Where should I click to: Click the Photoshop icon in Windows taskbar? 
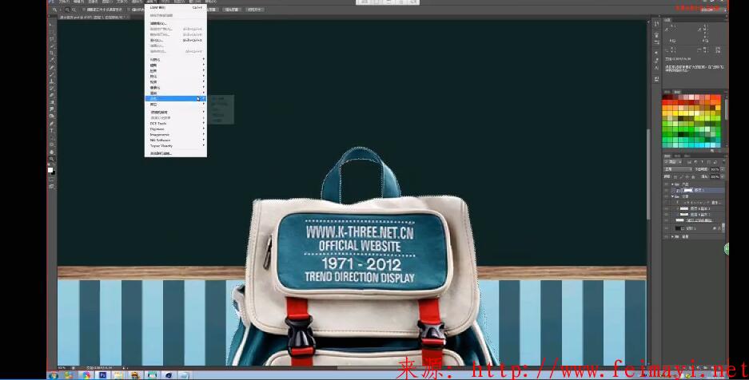click(x=102, y=374)
